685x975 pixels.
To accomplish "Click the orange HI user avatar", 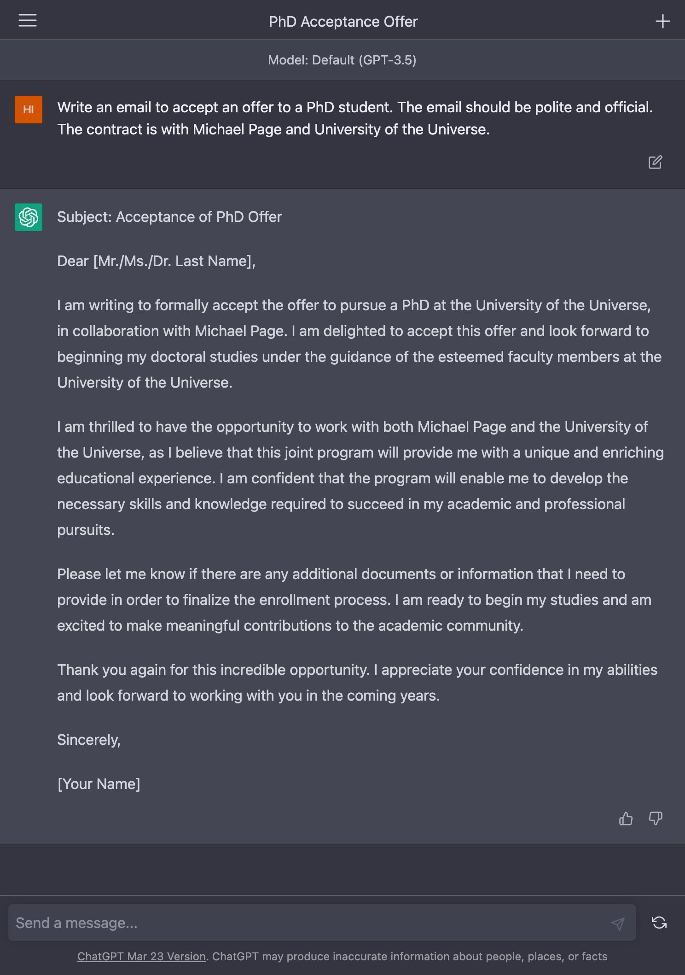I will [29, 109].
